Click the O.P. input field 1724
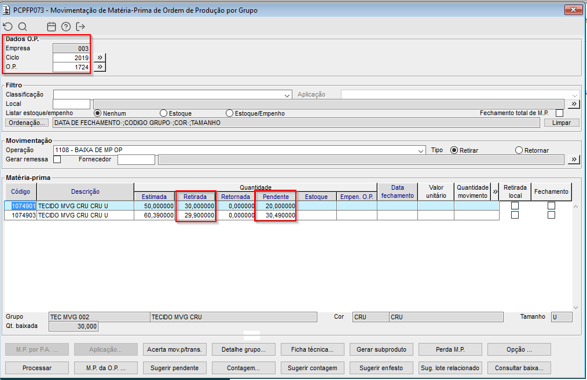 coord(72,67)
